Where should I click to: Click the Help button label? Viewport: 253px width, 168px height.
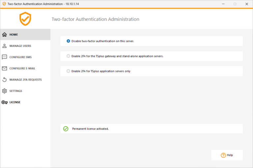(x=230, y=155)
